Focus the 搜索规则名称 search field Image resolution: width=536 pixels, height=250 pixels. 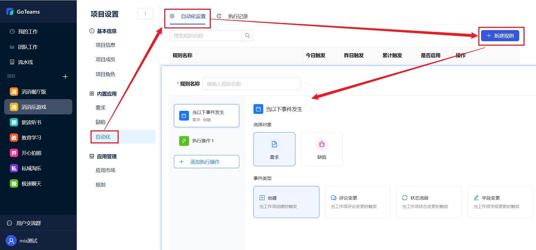tap(206, 36)
